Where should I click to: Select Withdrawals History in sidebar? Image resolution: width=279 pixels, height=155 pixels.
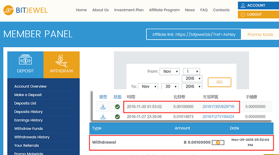pyautogui.click(x=32, y=137)
